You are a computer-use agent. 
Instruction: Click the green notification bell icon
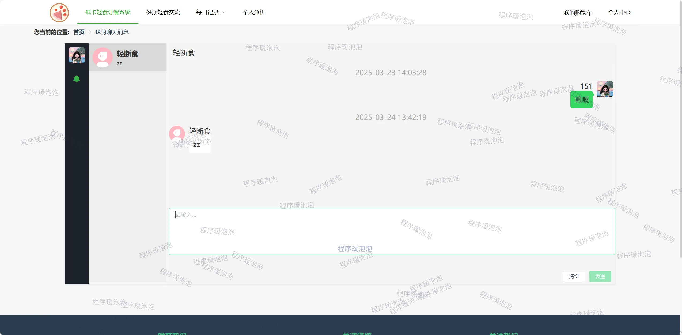[77, 79]
